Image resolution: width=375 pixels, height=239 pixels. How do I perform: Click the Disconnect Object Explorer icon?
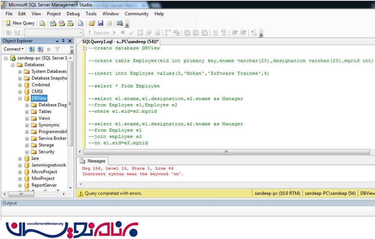point(40,49)
